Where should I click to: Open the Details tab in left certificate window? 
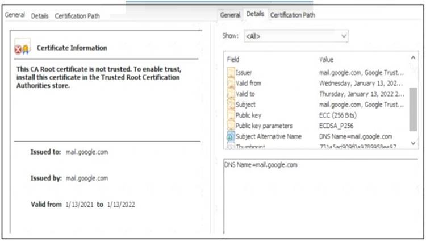[40, 16]
